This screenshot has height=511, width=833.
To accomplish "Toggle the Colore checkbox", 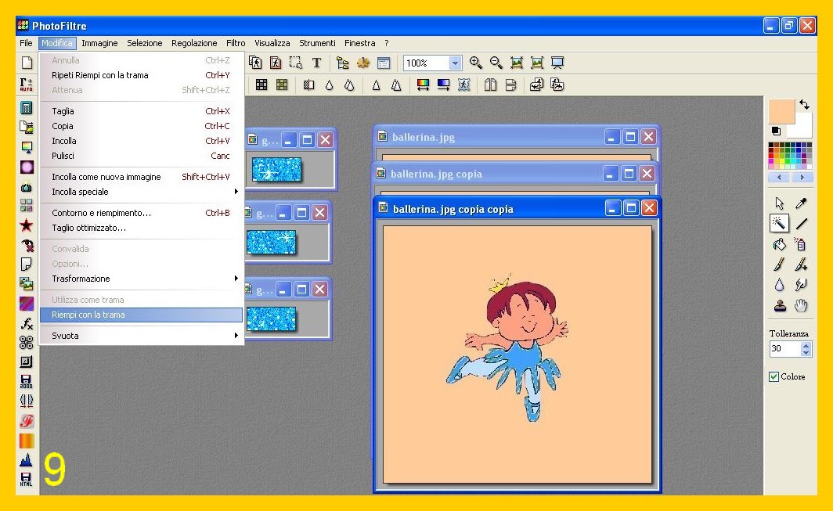I will click(x=773, y=376).
